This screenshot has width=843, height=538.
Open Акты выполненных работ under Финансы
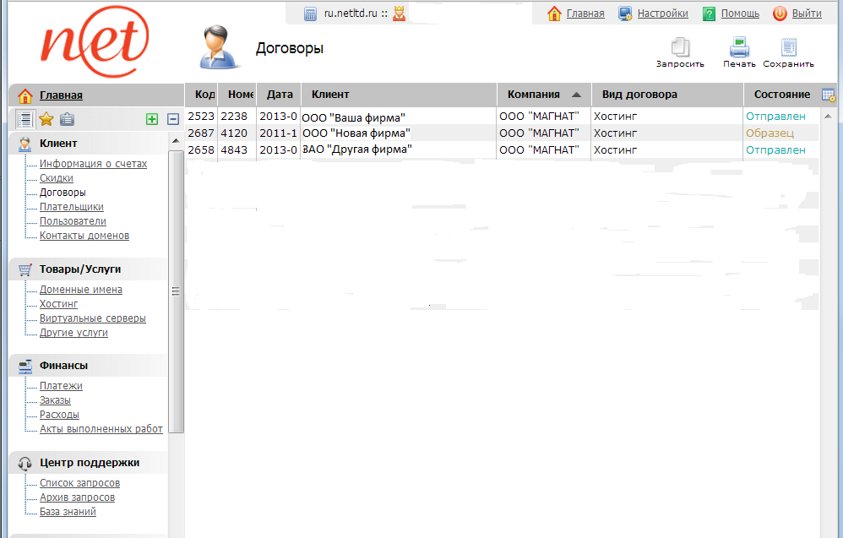tap(101, 429)
